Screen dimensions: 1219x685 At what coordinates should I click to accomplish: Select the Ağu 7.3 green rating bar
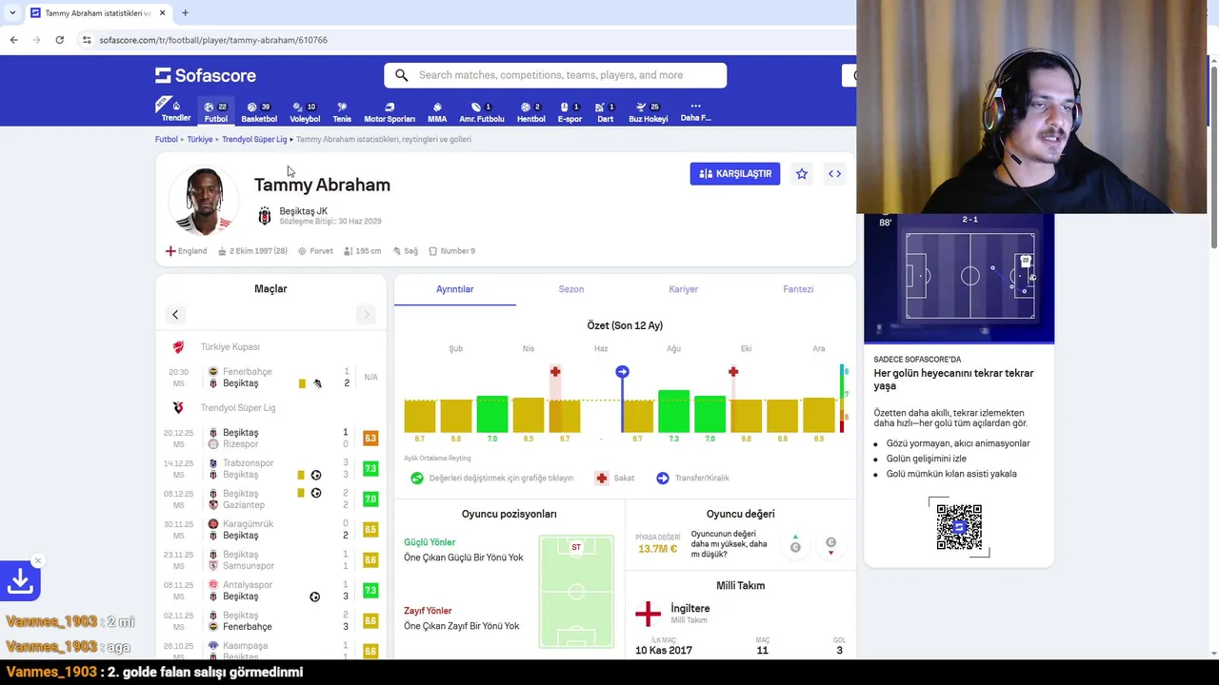point(673,411)
